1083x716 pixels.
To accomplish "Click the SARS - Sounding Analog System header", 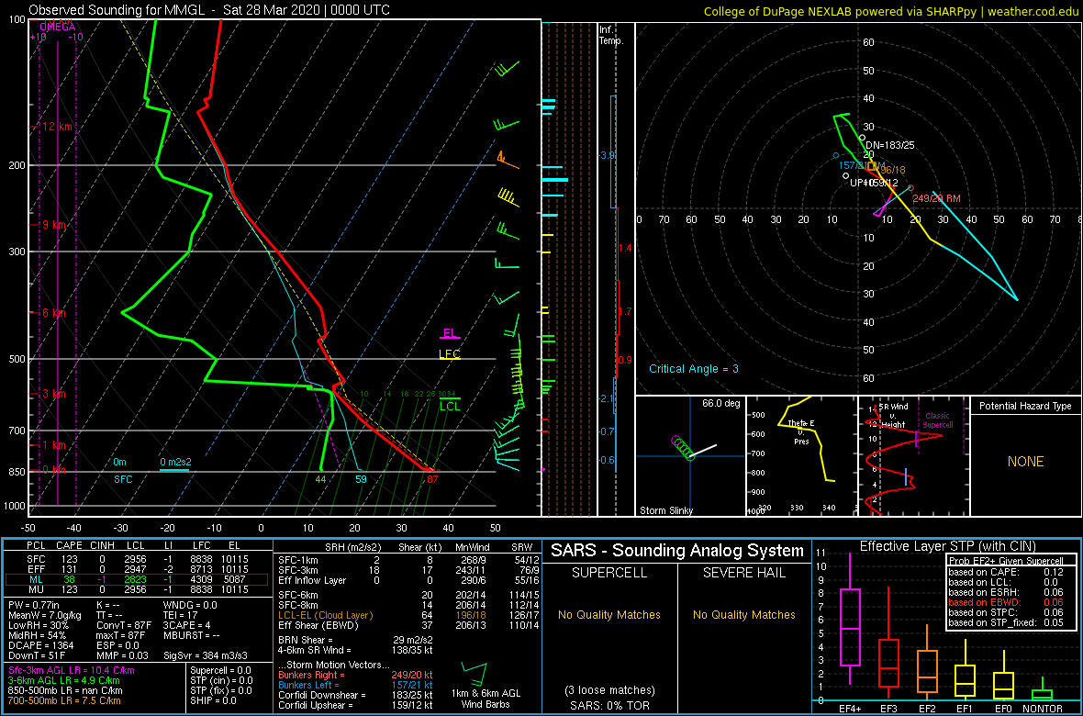I will [x=677, y=551].
